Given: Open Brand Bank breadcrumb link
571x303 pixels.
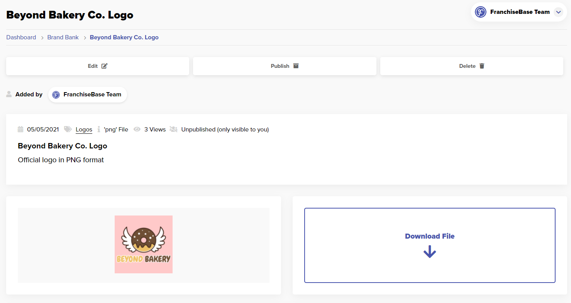Looking at the screenshot, I should pyautogui.click(x=63, y=37).
